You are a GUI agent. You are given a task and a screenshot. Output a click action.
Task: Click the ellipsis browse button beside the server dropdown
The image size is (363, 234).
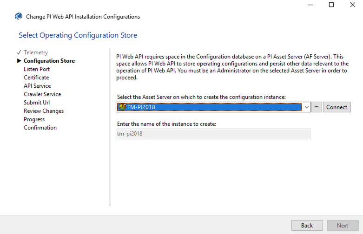tap(317, 107)
